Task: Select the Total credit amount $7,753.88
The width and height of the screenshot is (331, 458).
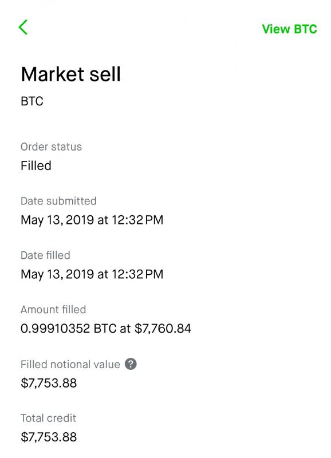Action: [x=49, y=437]
